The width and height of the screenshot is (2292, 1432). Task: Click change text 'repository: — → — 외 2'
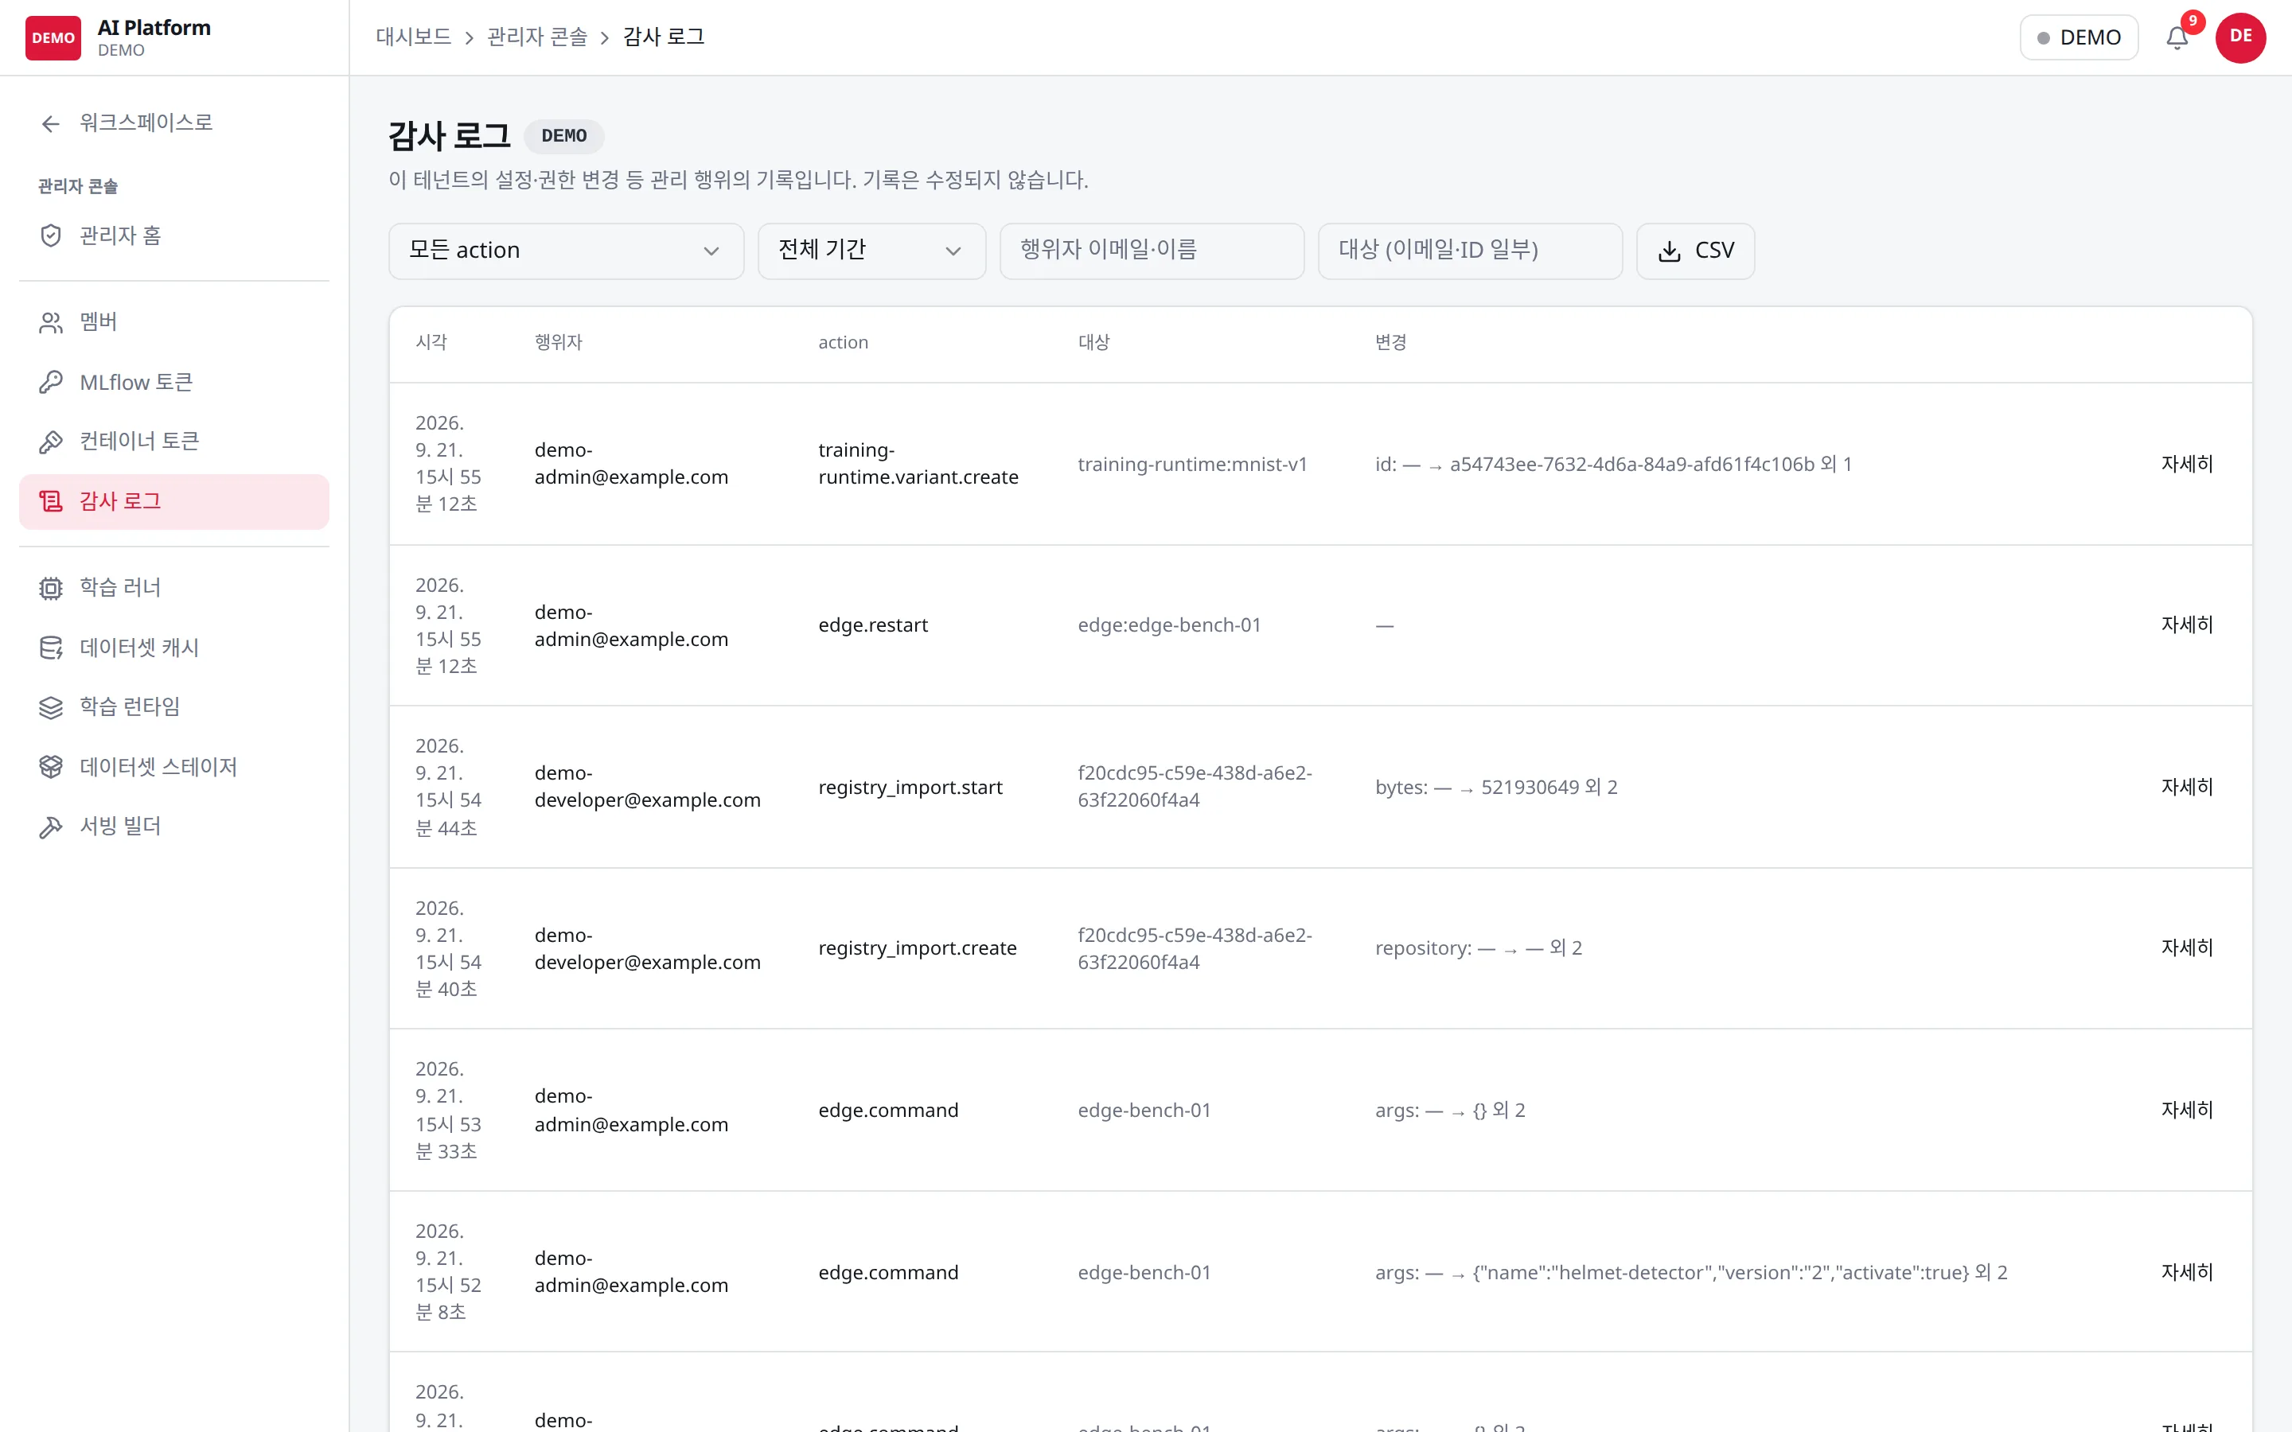1479,948
